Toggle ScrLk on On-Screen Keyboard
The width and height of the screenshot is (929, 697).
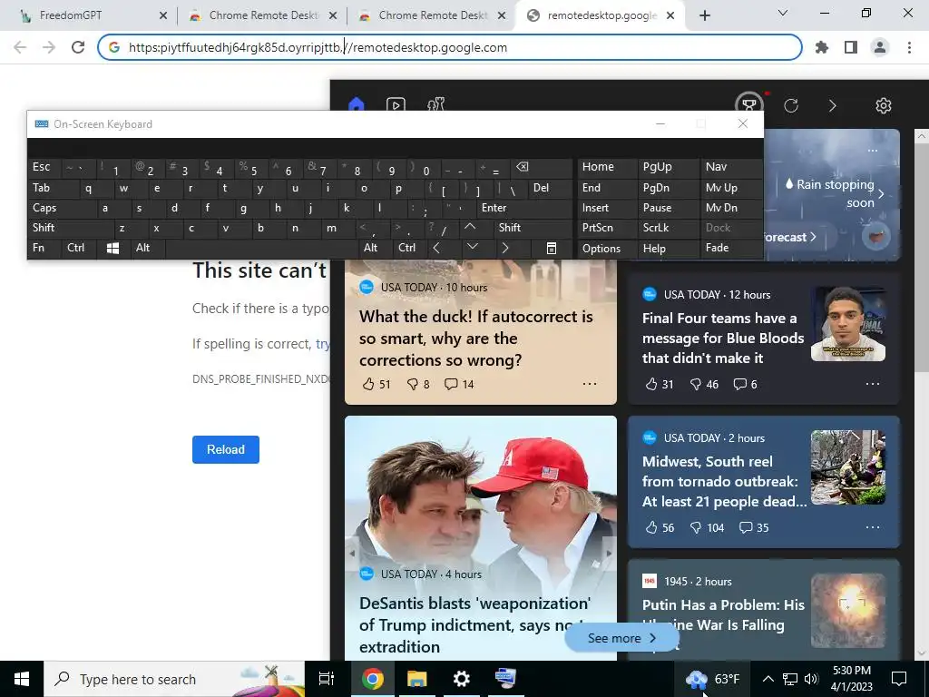667,228
